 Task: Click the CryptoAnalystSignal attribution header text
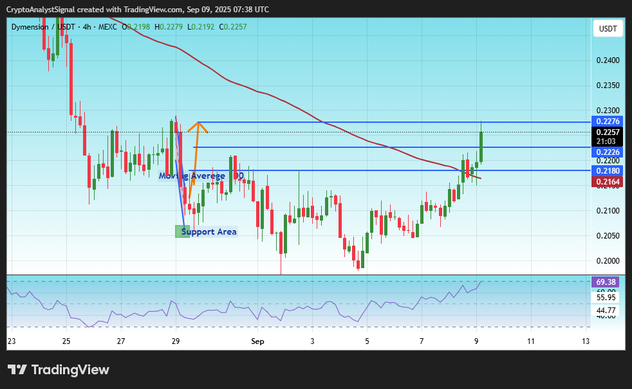coord(138,9)
